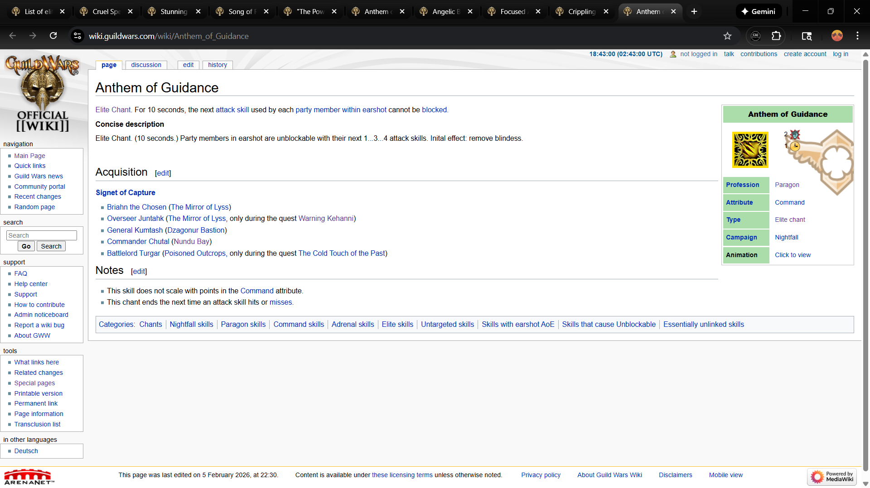Open the 'create account' link
The height and width of the screenshot is (488, 870).
[805, 54]
